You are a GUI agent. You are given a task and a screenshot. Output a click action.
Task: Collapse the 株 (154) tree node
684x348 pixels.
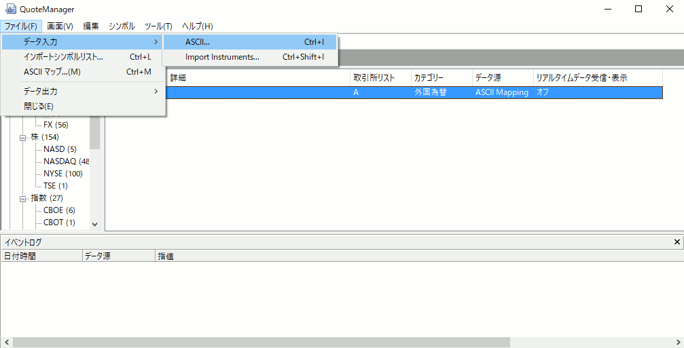[x=24, y=137]
